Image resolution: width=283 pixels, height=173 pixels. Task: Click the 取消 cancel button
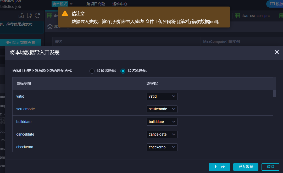tap(270, 167)
